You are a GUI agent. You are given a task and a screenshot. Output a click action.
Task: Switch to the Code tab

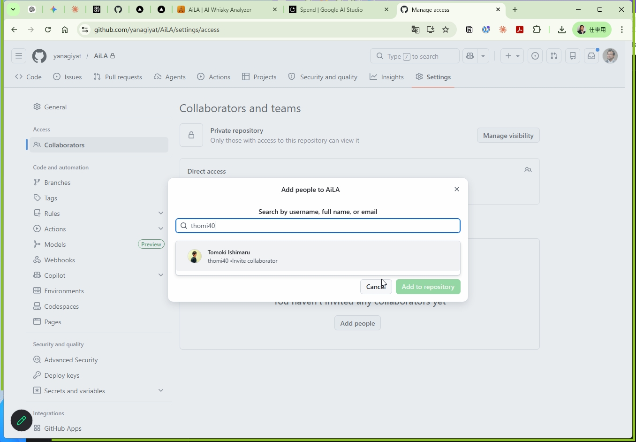[x=29, y=77]
